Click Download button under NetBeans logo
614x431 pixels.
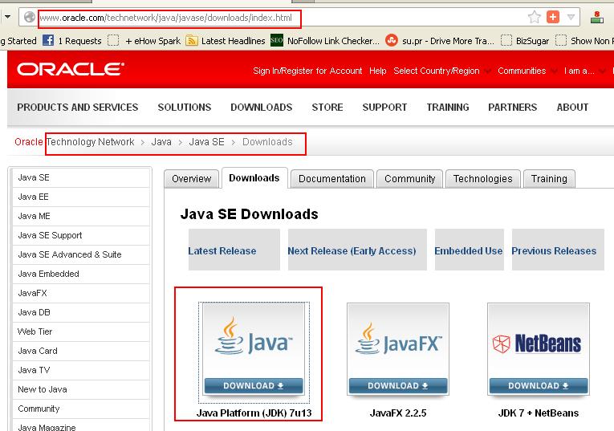[539, 385]
